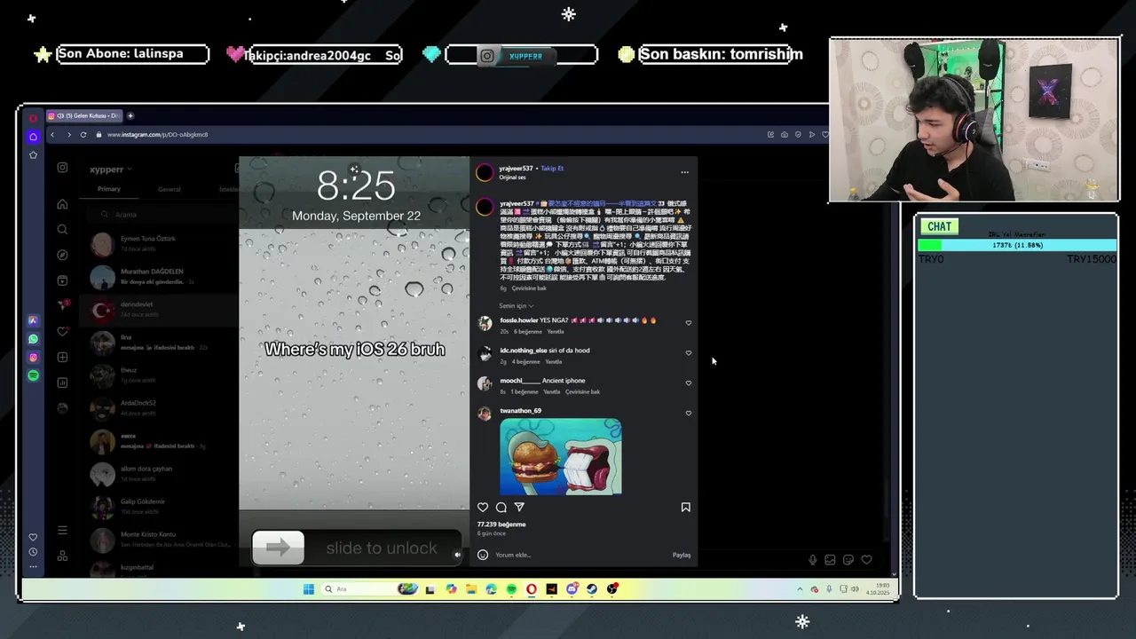Open Windows Start menu
The image size is (1136, 639).
(x=308, y=589)
